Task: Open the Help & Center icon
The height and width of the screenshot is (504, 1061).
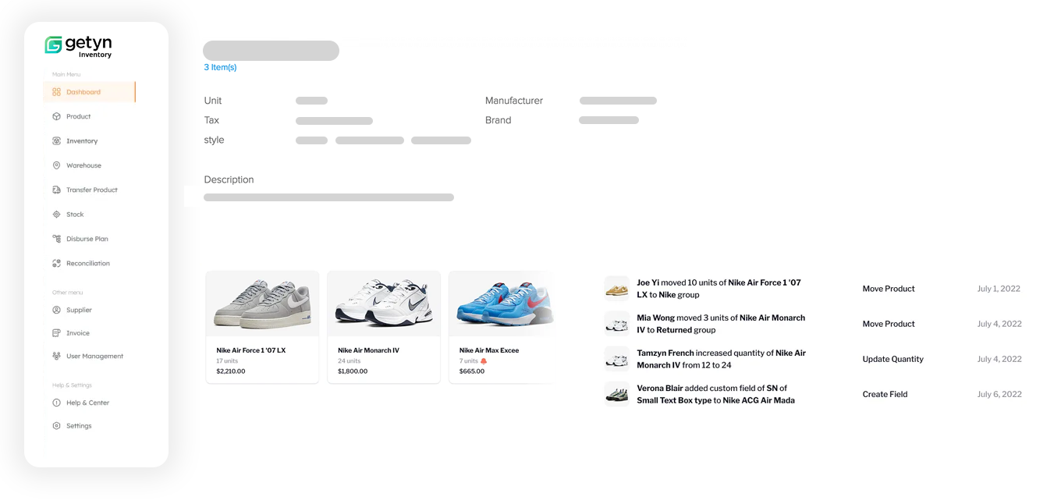Action: [56, 403]
